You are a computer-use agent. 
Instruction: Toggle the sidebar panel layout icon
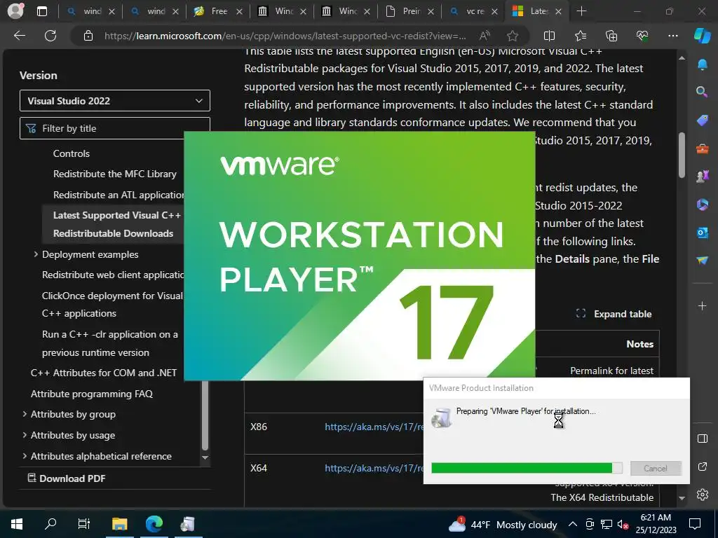click(702, 439)
